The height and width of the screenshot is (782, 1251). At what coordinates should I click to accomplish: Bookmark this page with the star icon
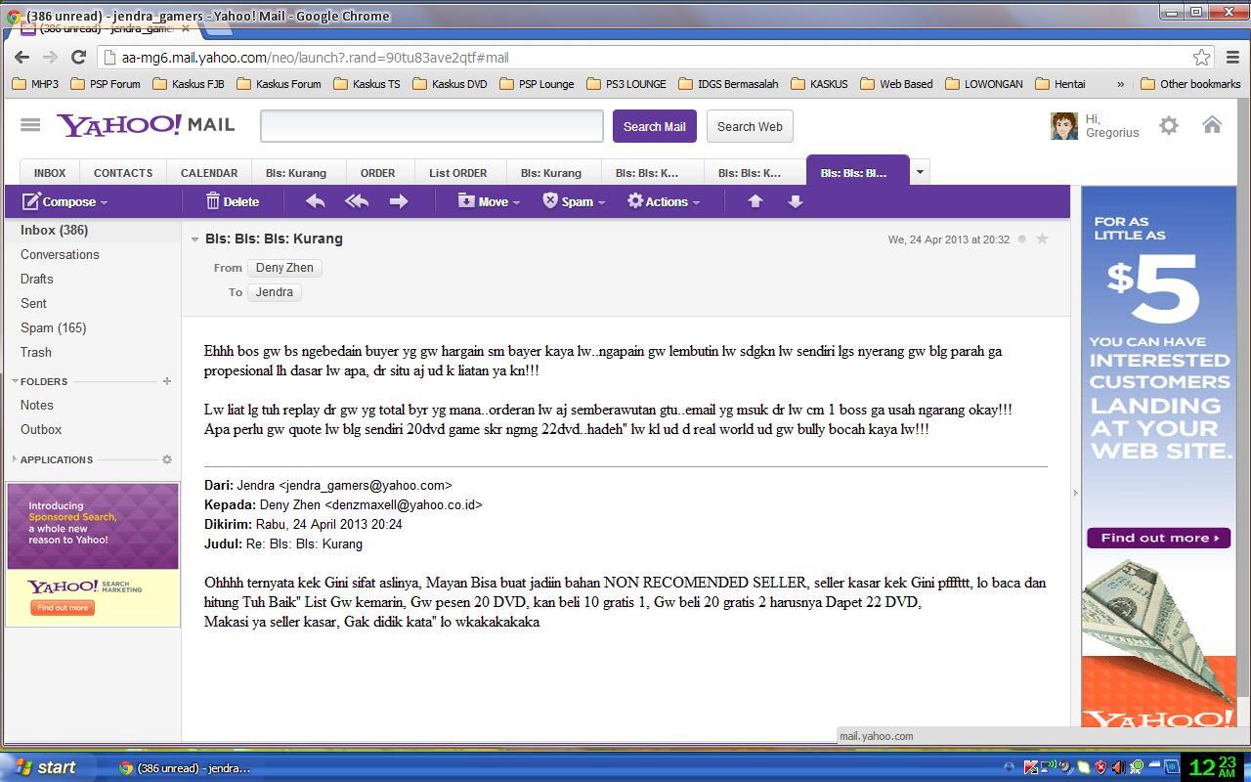pyautogui.click(x=1201, y=58)
